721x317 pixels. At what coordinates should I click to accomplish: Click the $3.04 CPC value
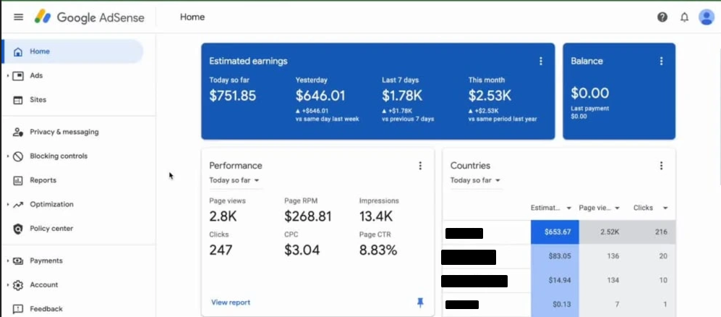click(302, 250)
